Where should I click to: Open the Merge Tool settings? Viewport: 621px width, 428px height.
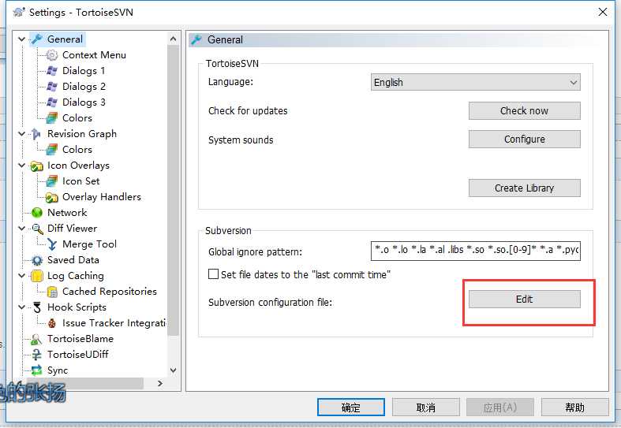tap(89, 244)
